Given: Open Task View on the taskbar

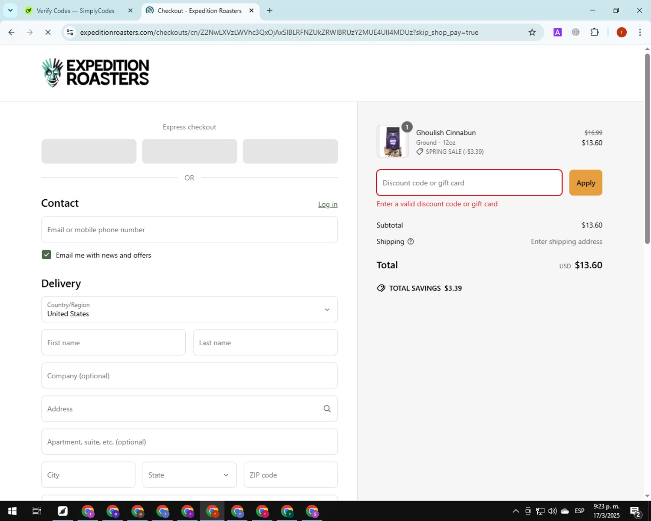Looking at the screenshot, I should click(x=37, y=511).
